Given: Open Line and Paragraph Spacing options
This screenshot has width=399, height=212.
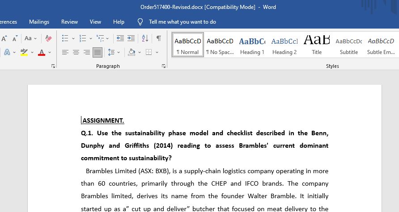Looking at the screenshot, I should (111, 52).
